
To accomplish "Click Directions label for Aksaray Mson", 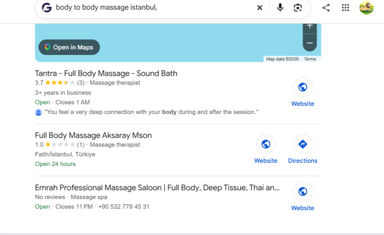I will [303, 161].
